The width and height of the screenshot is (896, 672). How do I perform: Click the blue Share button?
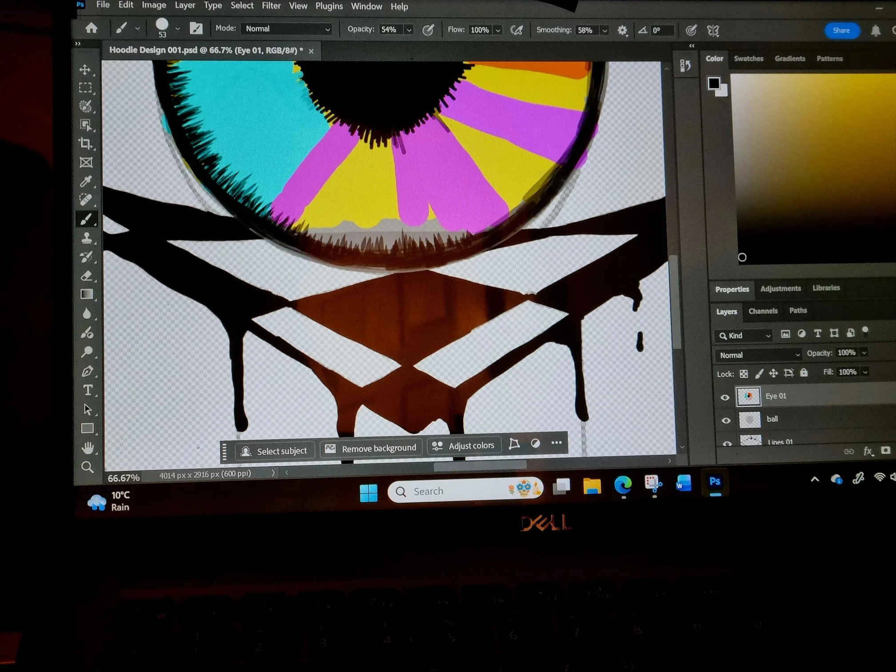tap(841, 30)
